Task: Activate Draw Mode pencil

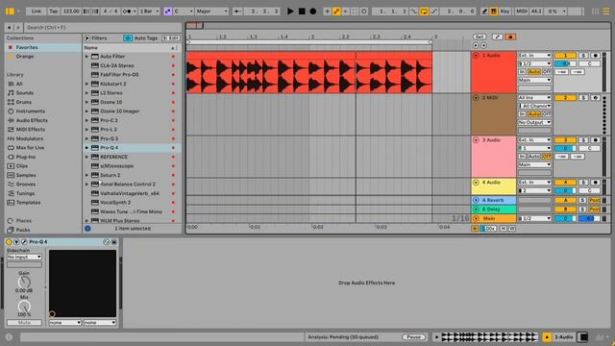Action: 484,12
